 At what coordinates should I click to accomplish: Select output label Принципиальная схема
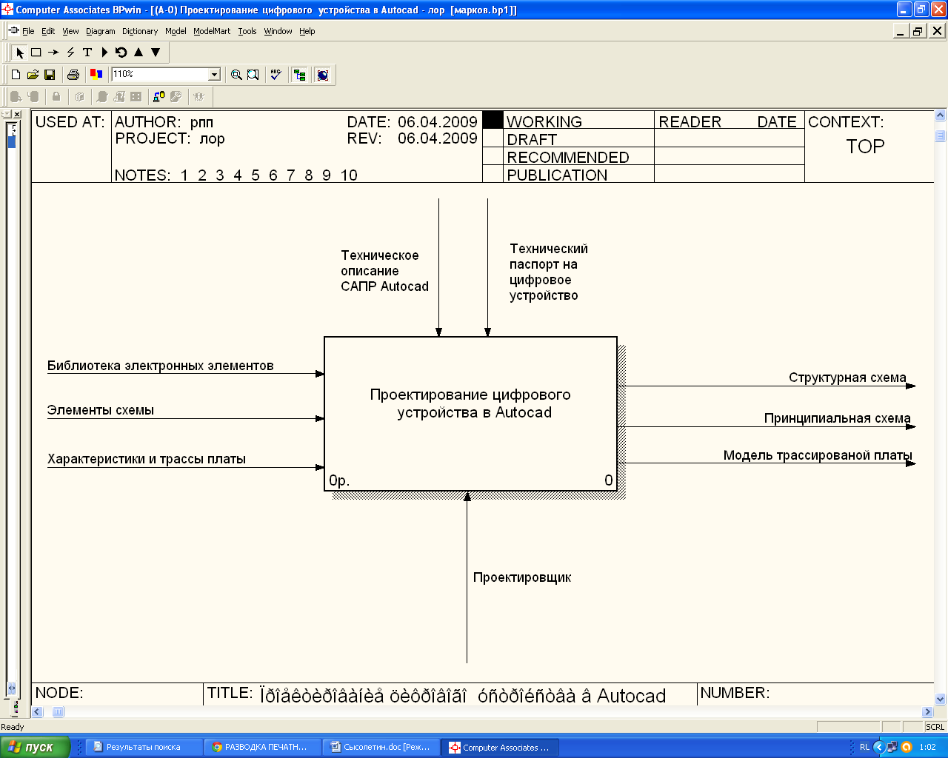[x=838, y=418]
